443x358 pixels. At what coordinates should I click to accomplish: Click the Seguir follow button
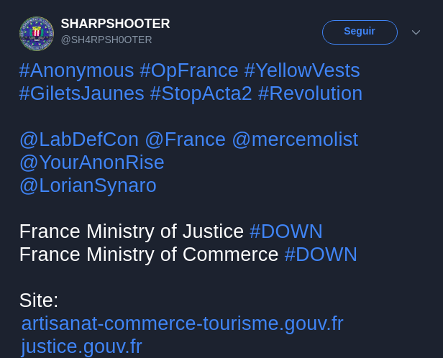click(360, 32)
